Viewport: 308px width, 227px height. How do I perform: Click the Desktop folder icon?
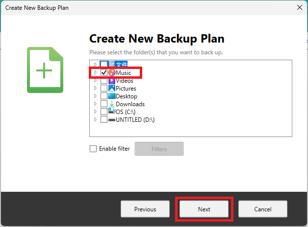[x=112, y=96]
